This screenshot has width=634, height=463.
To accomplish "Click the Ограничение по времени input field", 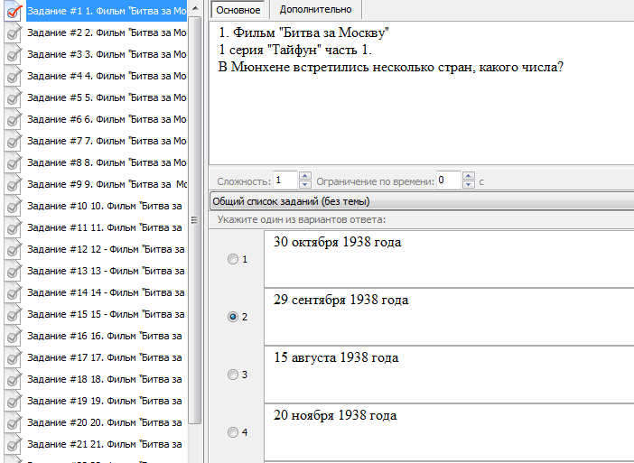I will coord(449,181).
